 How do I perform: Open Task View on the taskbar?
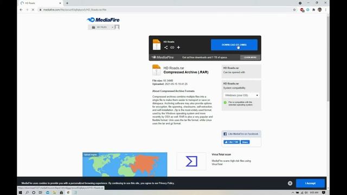[41, 193]
